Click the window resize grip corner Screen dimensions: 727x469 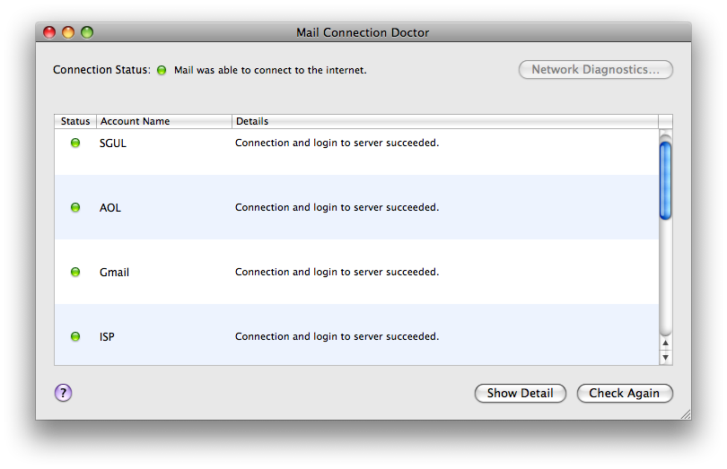point(686,414)
